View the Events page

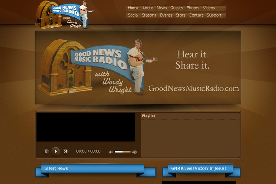[166, 15]
